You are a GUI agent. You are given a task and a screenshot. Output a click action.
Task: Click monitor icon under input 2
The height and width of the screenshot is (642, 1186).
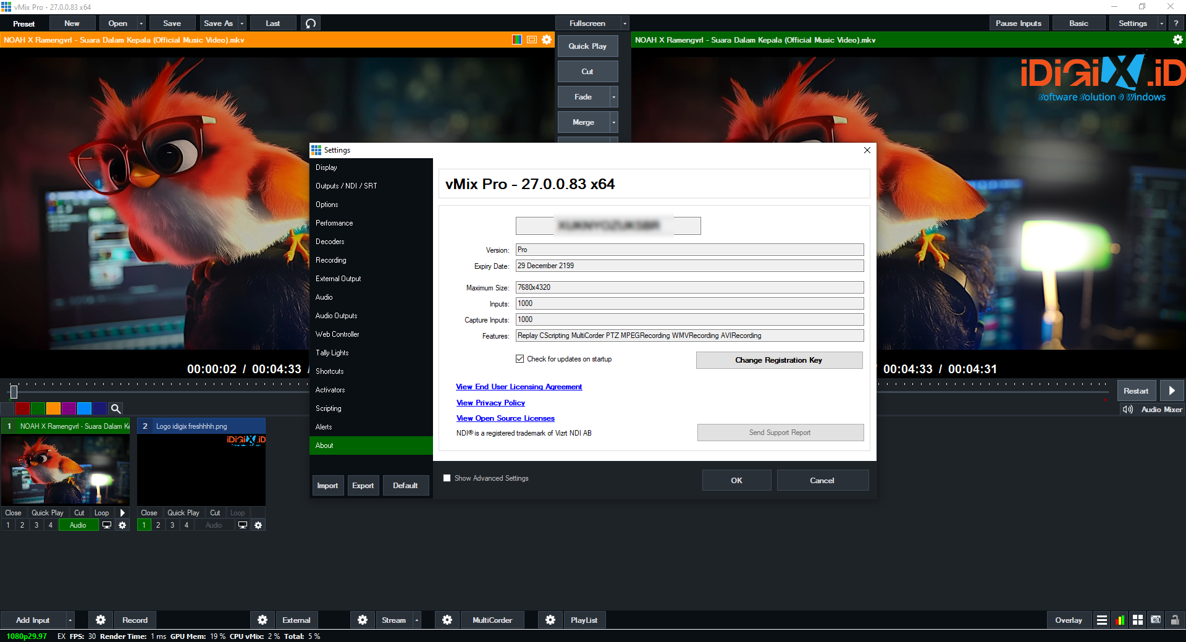243,525
